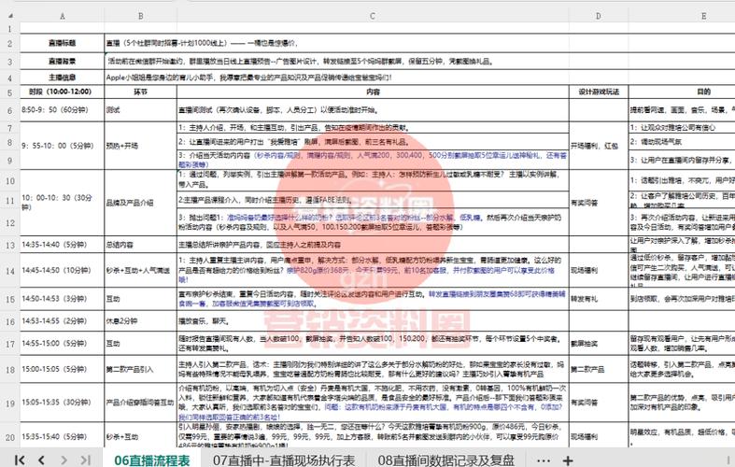Viewport: 735px width, 467px height.
Task: Switch to the 06直播流程表 sheet tab
Action: tap(152, 460)
